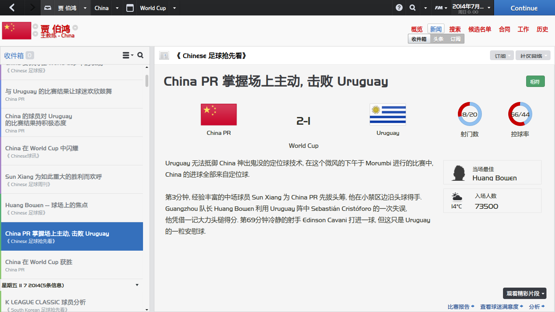Go back using the back arrow
The width and height of the screenshot is (555, 312).
(x=12, y=8)
